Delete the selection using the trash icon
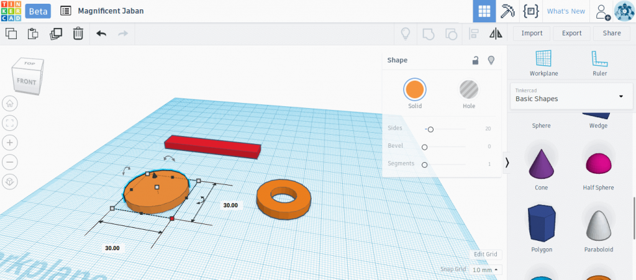Viewport: 636px width, 280px height. pyautogui.click(x=78, y=34)
